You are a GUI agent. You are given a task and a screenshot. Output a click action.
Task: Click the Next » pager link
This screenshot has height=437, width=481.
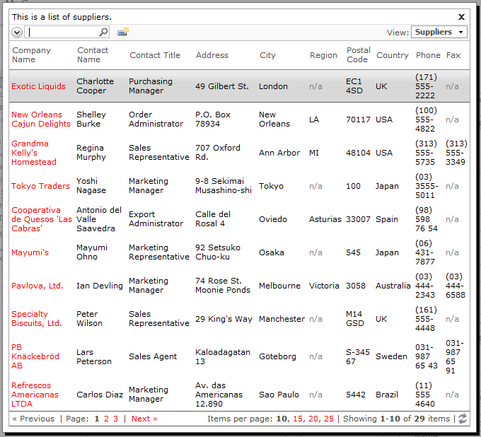(144, 419)
